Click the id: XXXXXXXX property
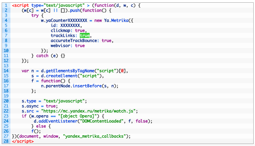This screenshot has width=255, height=146. click(x=65, y=26)
